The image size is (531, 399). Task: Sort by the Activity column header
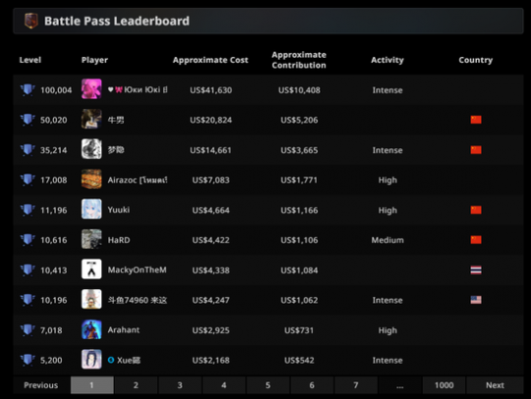[387, 60]
